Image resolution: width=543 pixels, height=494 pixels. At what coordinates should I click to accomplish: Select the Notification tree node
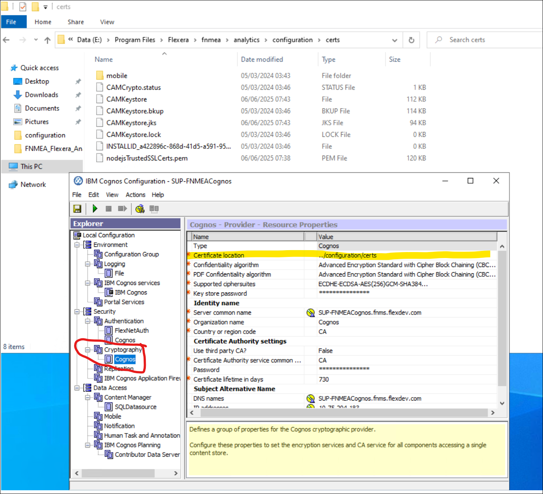119,426
